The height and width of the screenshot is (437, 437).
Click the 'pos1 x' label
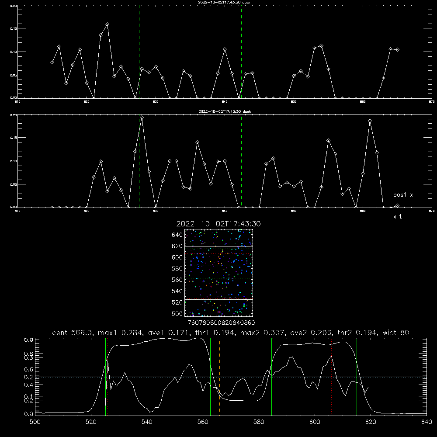[403, 195]
